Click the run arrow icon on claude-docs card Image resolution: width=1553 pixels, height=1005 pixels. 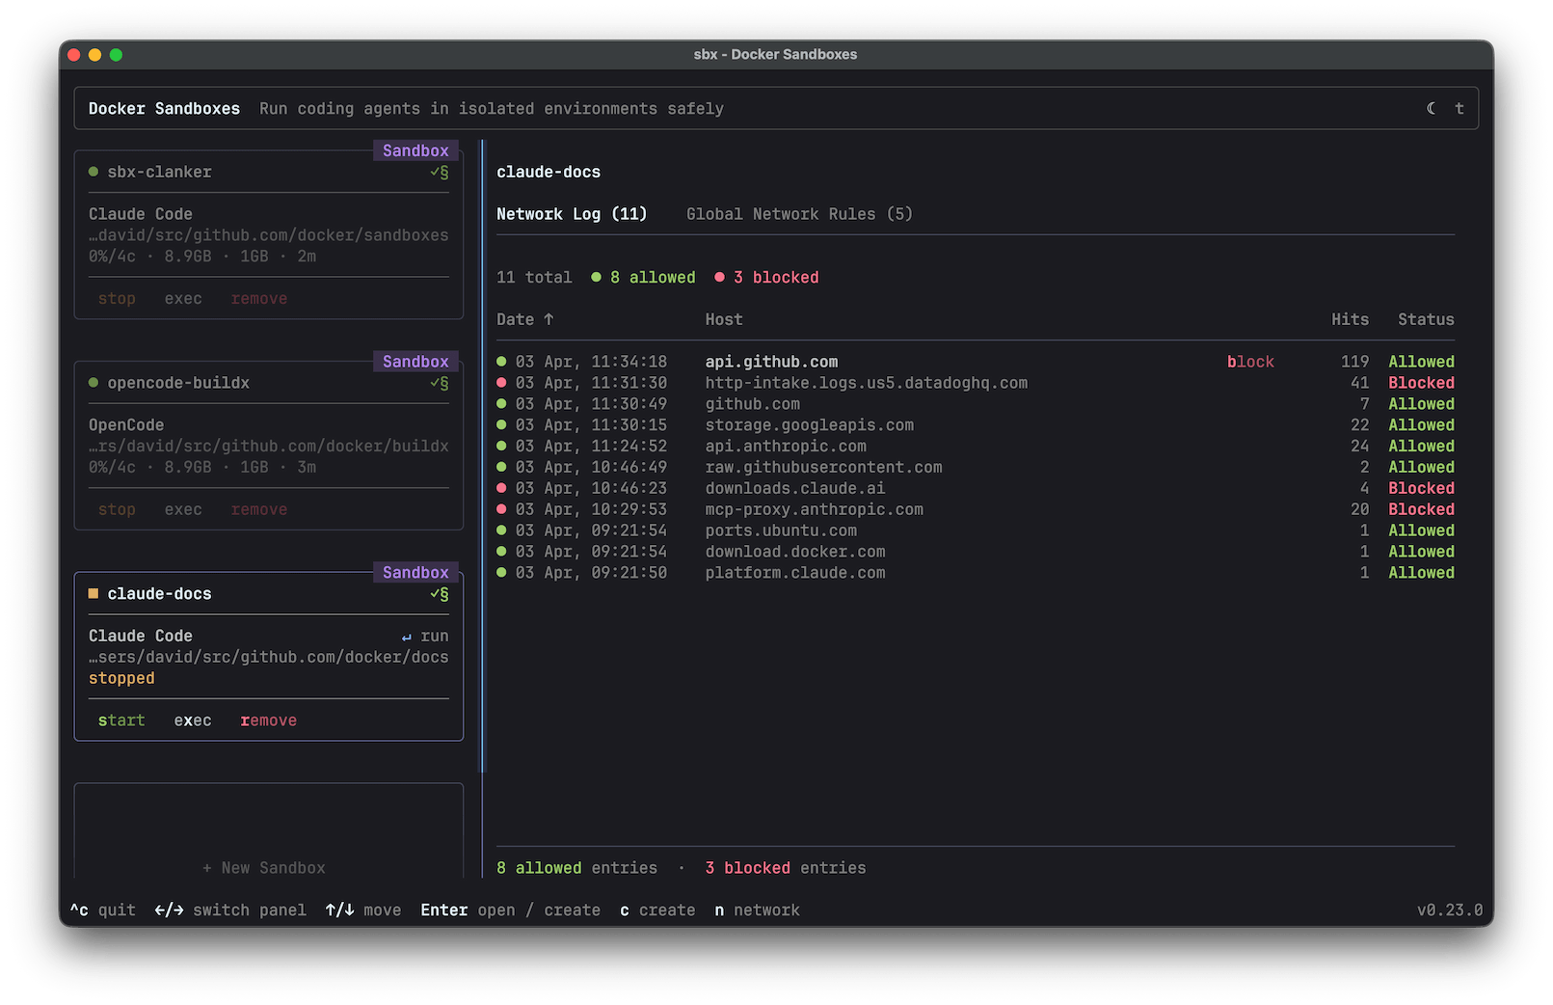point(409,636)
